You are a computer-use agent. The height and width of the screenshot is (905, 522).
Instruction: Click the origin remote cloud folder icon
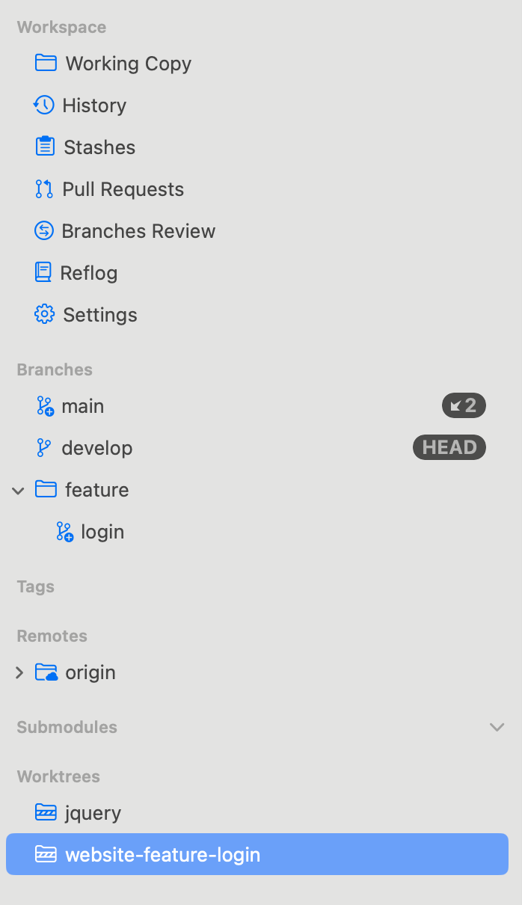tap(46, 672)
